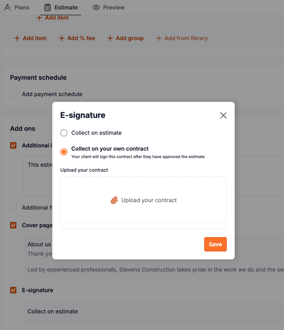Click the Plans tab icon
Viewport: 284px width, 330px height.
tap(8, 7)
